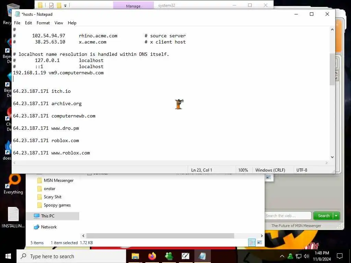Click the Notepad icon in the title bar
This screenshot has height=263, width=351.
17,14
